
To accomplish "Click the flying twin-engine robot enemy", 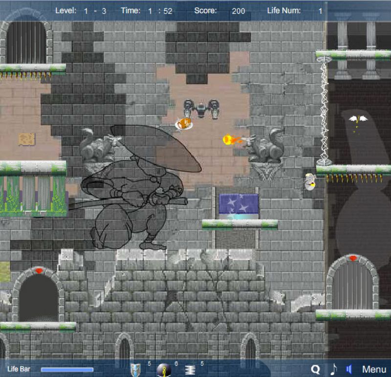I will 201,109.
